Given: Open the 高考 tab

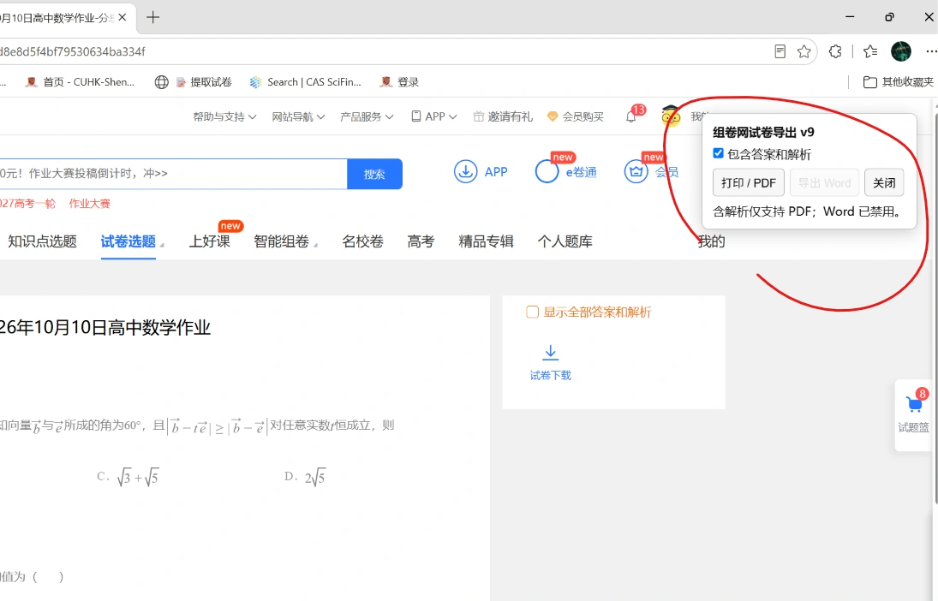Looking at the screenshot, I should tap(421, 241).
